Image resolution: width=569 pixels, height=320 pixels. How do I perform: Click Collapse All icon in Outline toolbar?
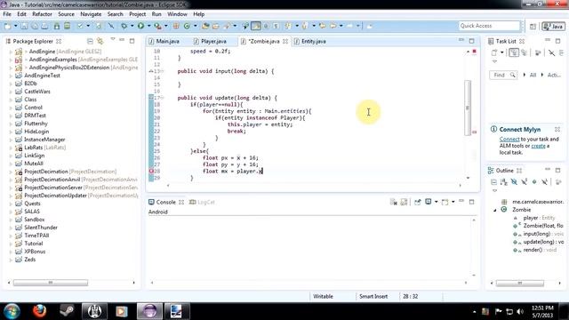point(493,181)
